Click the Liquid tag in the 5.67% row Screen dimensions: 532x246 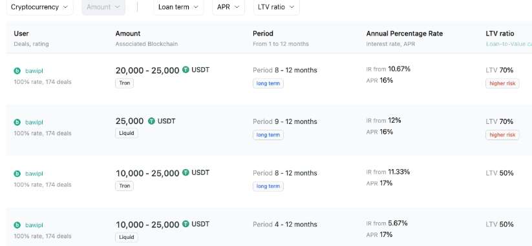(x=127, y=237)
